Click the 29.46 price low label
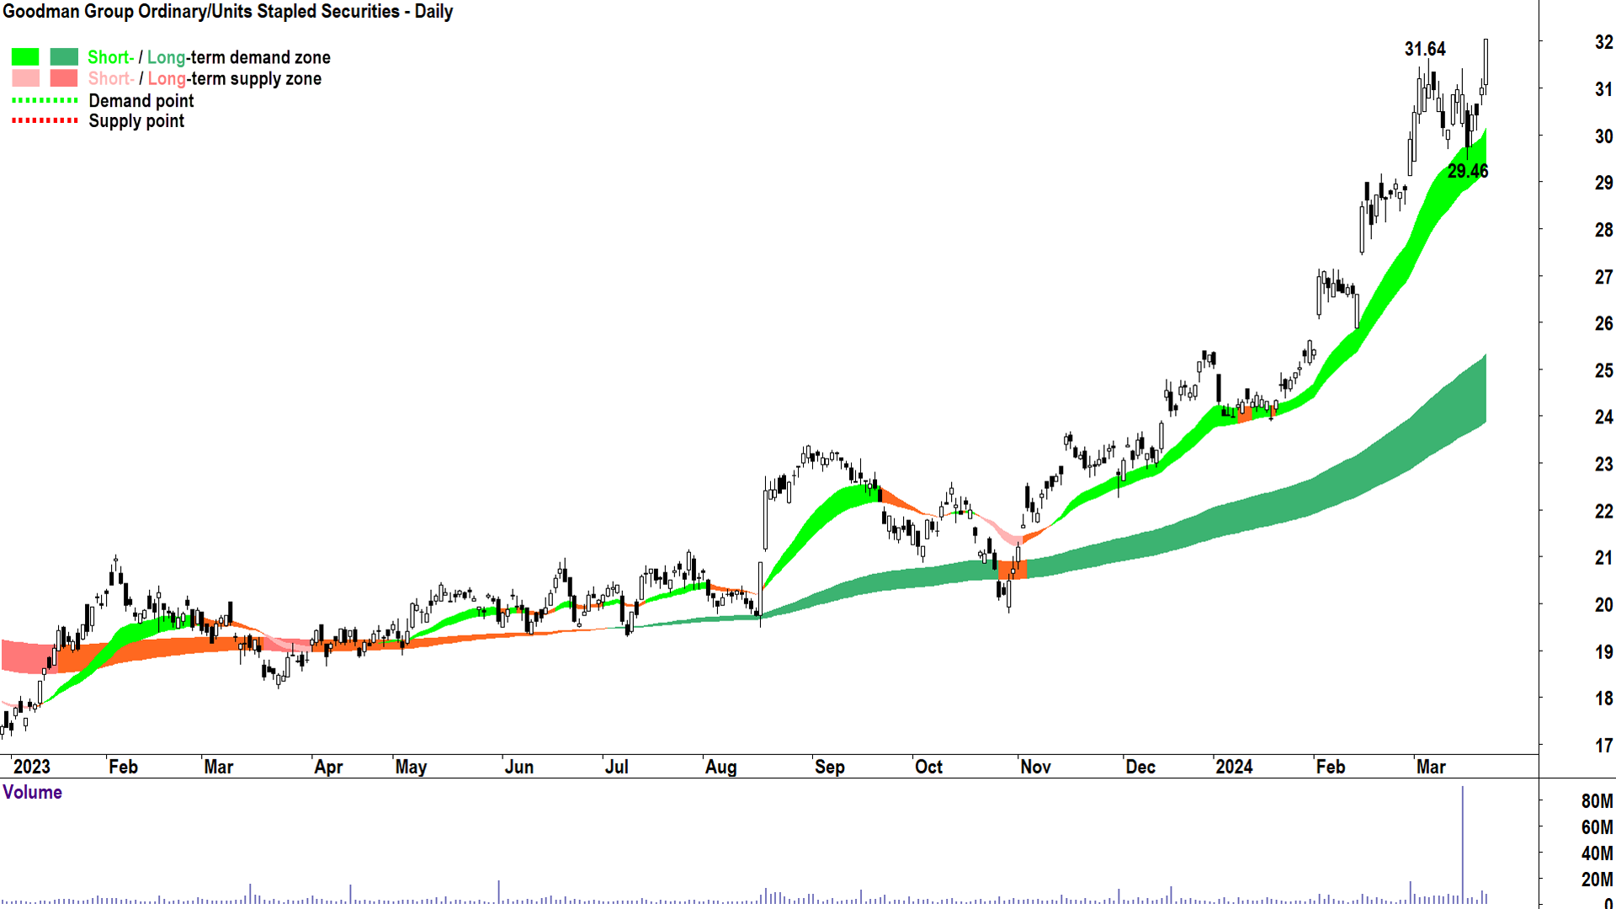This screenshot has height=909, width=1616. (x=1467, y=171)
